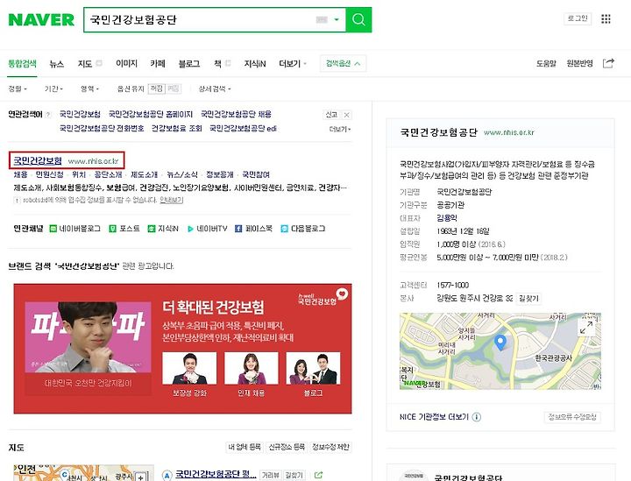Click the map result A marker icon

167,476
